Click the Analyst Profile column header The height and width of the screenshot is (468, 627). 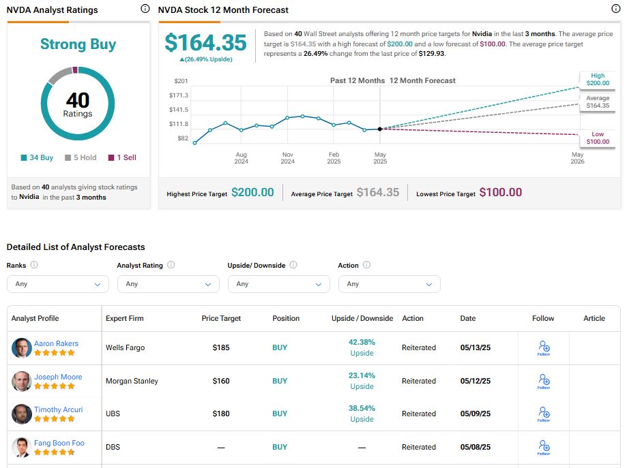(35, 318)
